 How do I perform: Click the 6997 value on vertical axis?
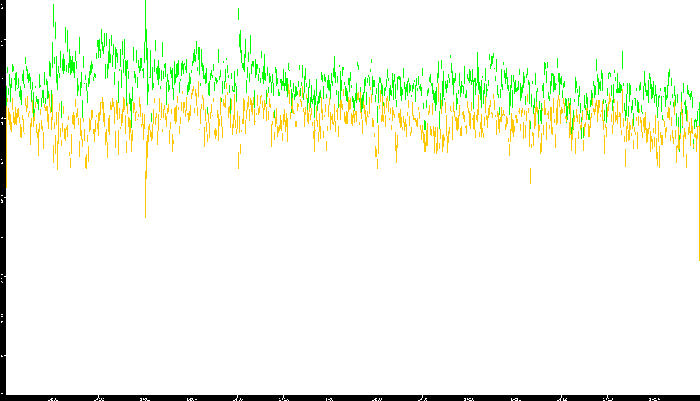(x=2, y=5)
